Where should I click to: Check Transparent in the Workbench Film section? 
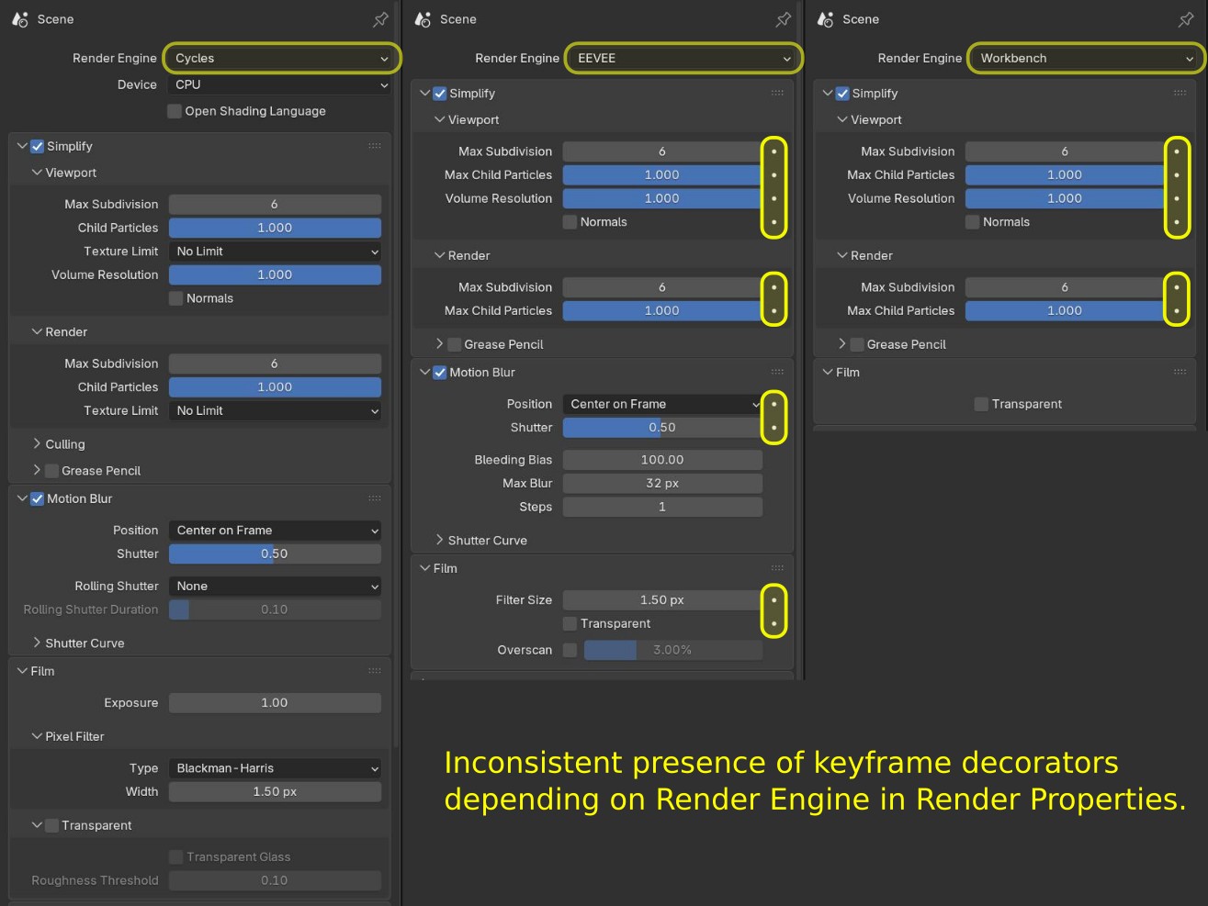click(x=981, y=404)
